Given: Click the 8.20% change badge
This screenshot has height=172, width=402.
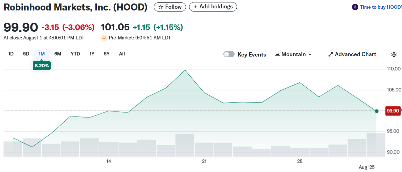Looking at the screenshot, I should (x=42, y=66).
